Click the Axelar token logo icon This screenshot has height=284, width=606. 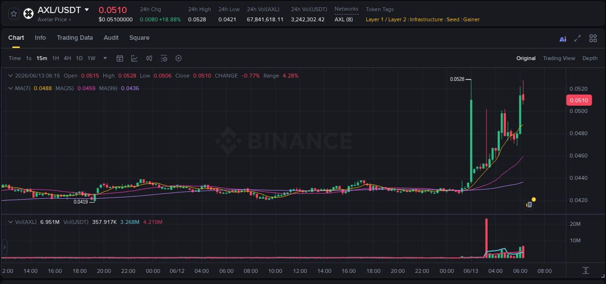pyautogui.click(x=29, y=14)
